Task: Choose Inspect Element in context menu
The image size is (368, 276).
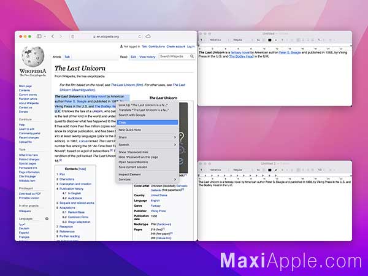Action: [147, 174]
